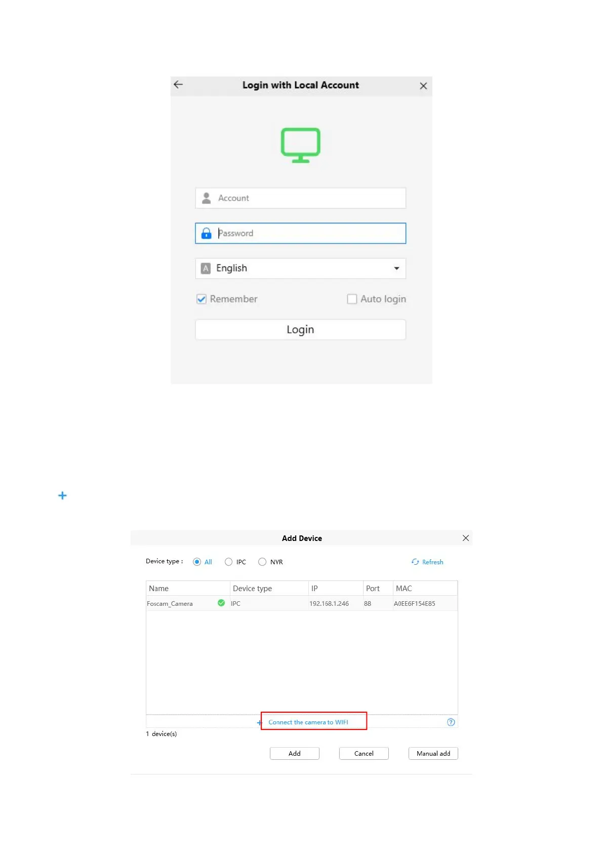Select the NVR device type radio
Screen dimensions: 603x853
[x=262, y=562]
